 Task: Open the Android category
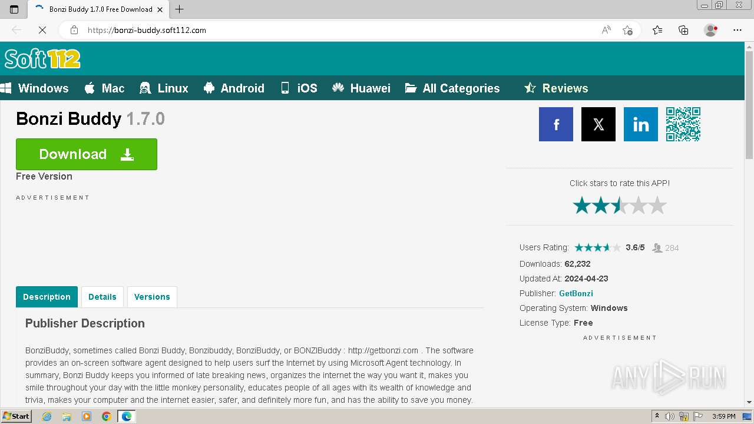coord(234,88)
